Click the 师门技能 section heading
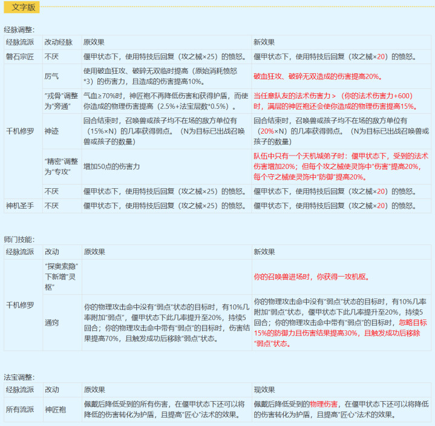Viewport: 435px width, 426px height. [x=19, y=239]
